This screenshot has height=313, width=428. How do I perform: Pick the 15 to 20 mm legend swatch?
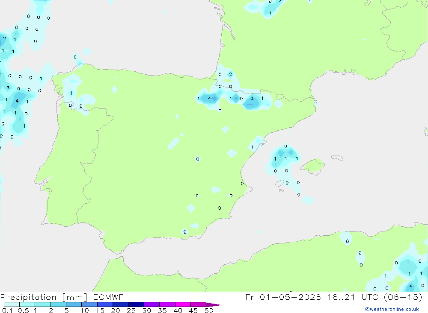tap(105, 304)
